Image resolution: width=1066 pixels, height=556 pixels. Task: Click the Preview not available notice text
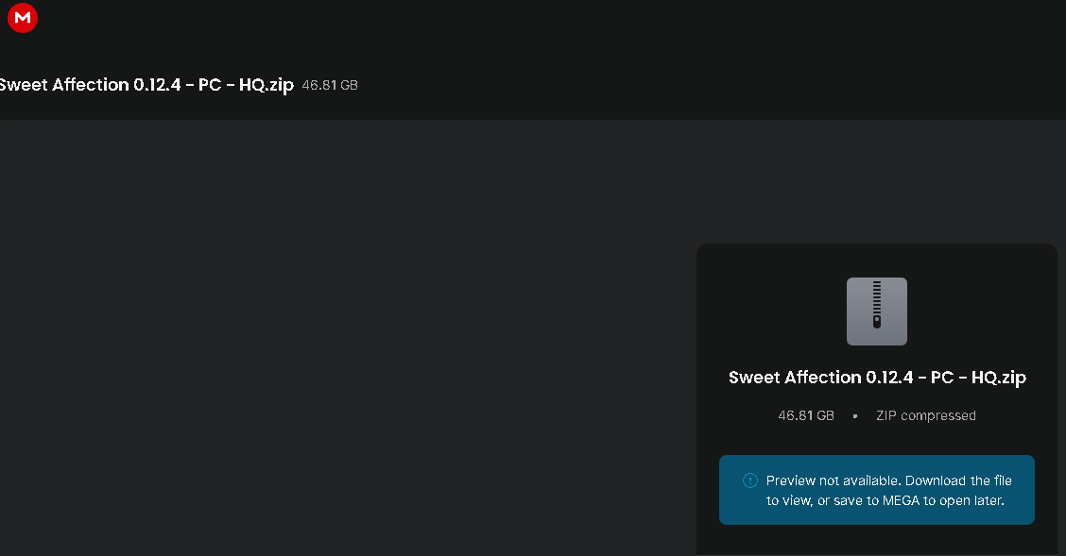888,491
